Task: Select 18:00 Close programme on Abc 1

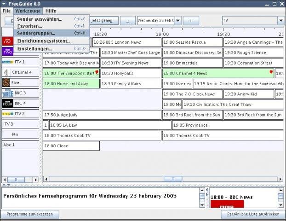Action: coord(71,146)
